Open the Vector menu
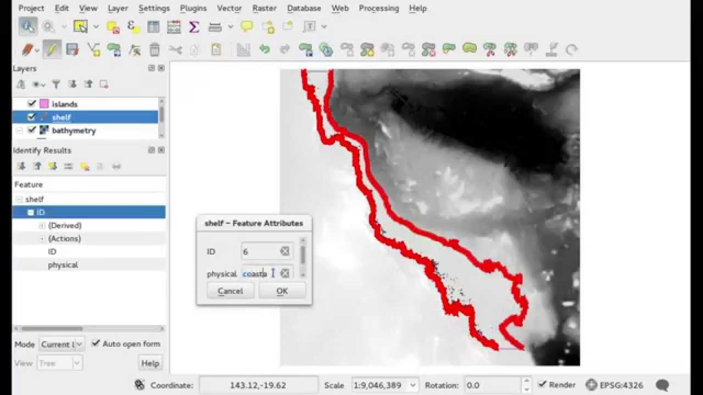 point(230,8)
